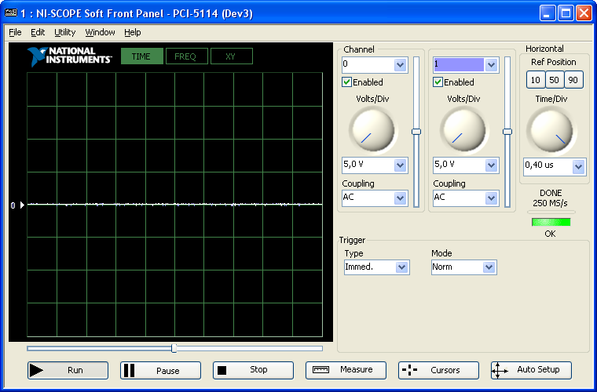Open the Help menu
This screenshot has height=392, width=597.
pos(133,32)
